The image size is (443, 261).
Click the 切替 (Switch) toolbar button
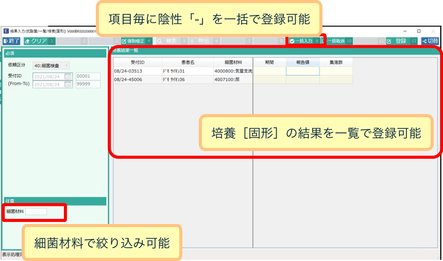(x=431, y=41)
